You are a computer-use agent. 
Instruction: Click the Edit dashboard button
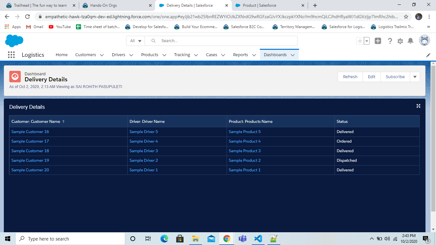tap(372, 77)
